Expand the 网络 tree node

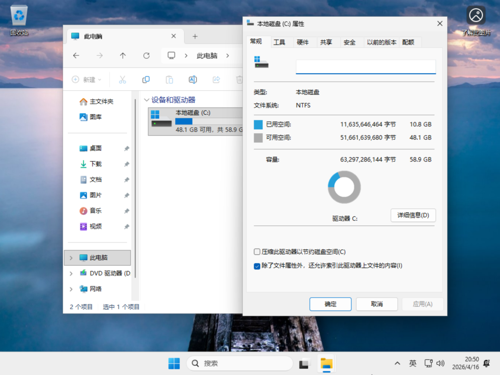[x=71, y=289]
